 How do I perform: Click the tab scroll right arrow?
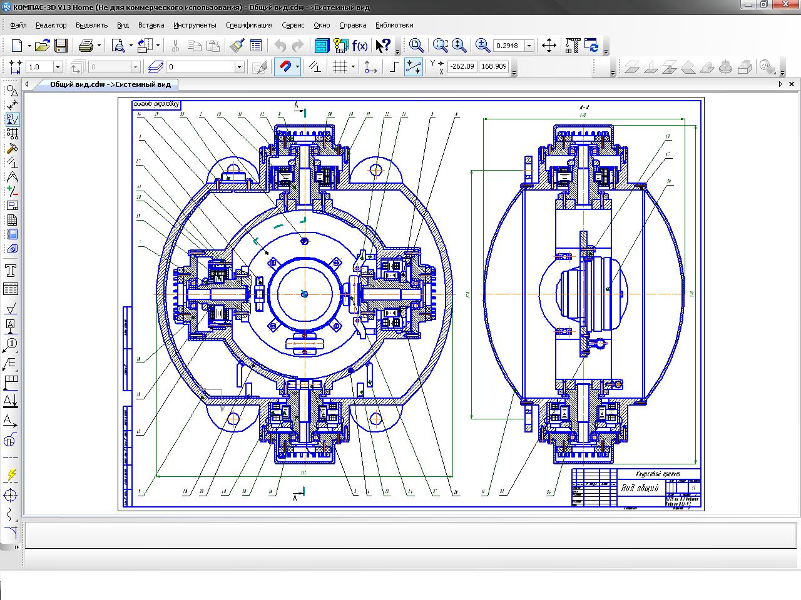[x=781, y=84]
